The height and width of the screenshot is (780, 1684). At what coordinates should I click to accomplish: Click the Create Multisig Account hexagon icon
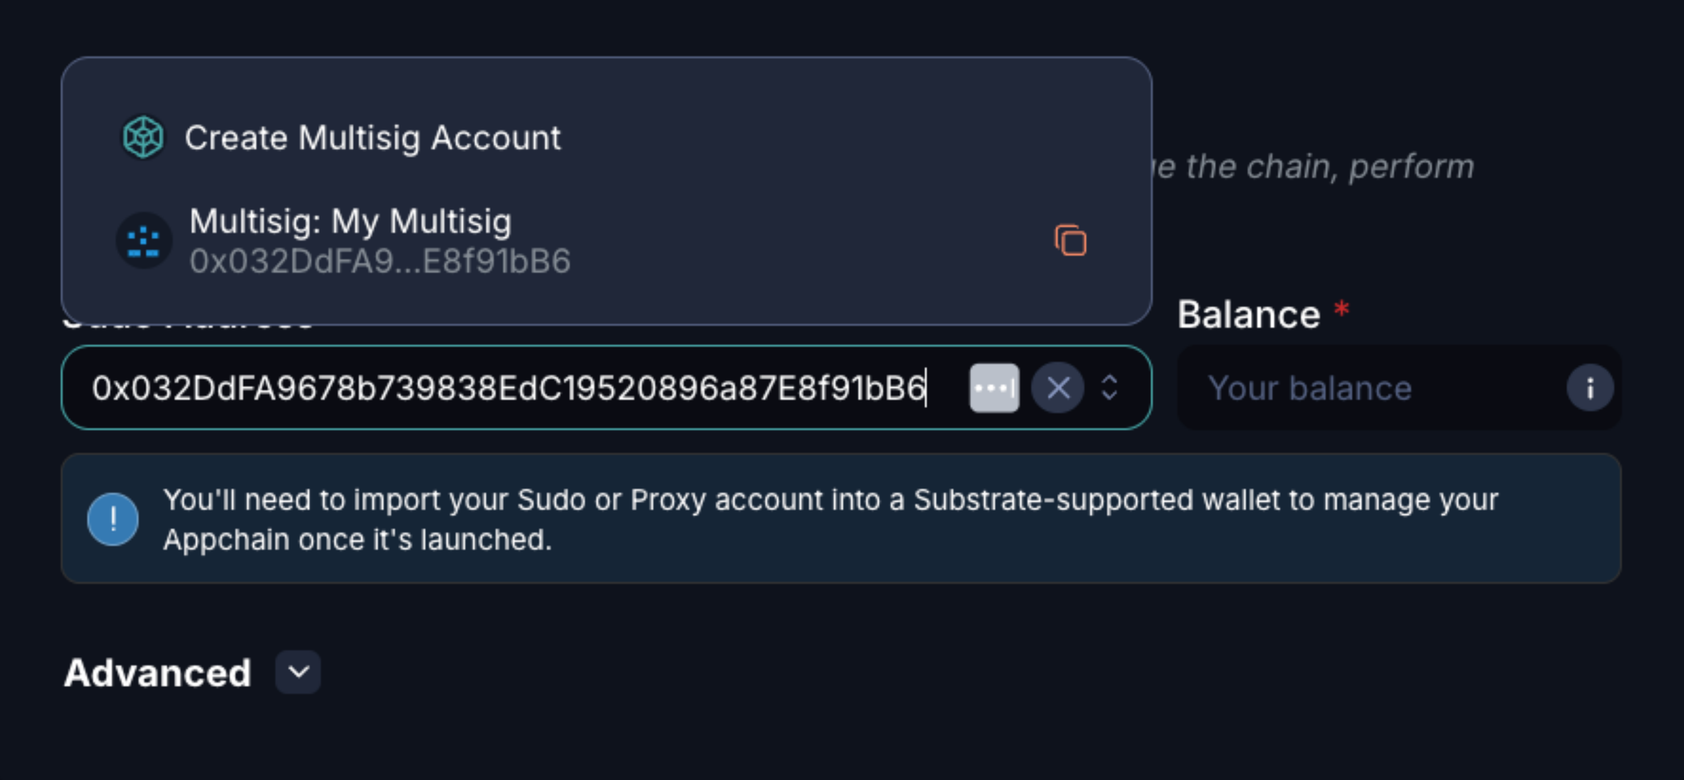tap(143, 137)
